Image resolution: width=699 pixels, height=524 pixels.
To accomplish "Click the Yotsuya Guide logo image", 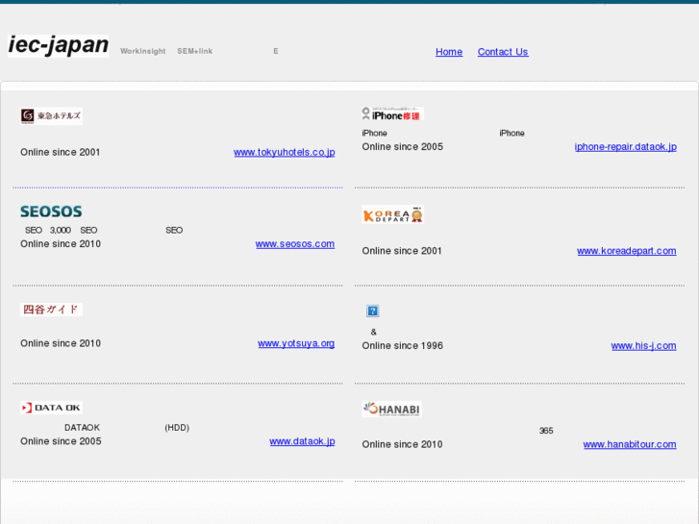I will [x=51, y=310].
